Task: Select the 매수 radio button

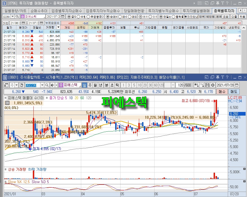Action: (x=120, y=16)
